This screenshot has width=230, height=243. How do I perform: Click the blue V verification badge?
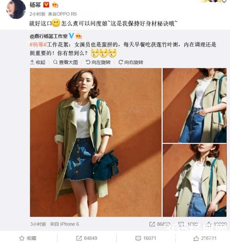pyautogui.click(x=71, y=36)
